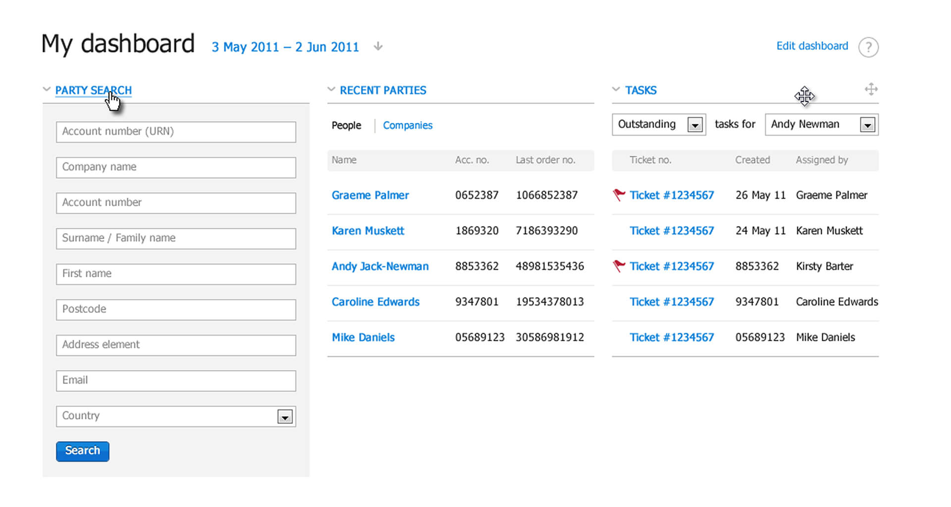The height and width of the screenshot is (507, 951).
Task: Click the red flag beside Graeme Palmer's ticket
Action: coord(619,195)
